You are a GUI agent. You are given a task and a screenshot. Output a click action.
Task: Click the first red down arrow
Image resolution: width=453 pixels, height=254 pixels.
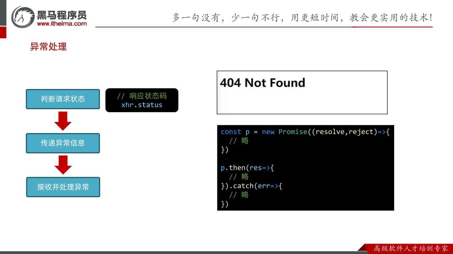click(63, 121)
